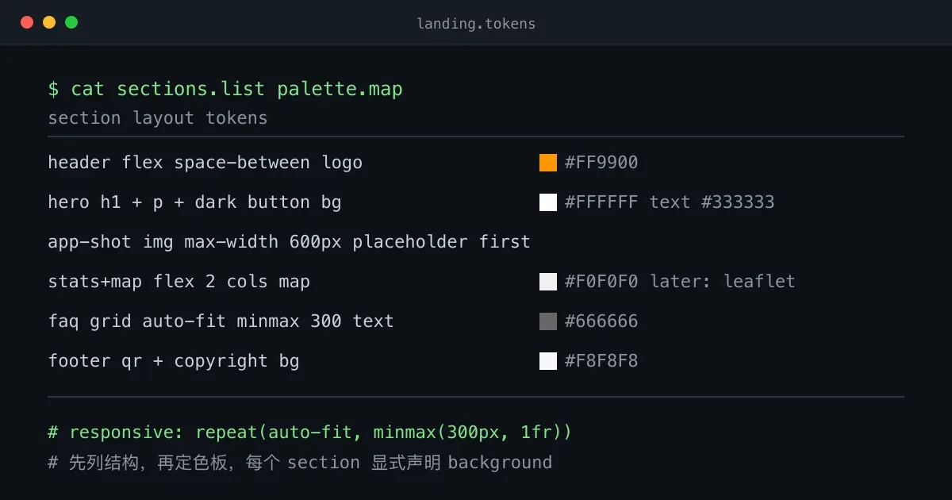Image resolution: width=952 pixels, height=500 pixels.
Task: Click the footer qr + copyright line
Action: [174, 361]
